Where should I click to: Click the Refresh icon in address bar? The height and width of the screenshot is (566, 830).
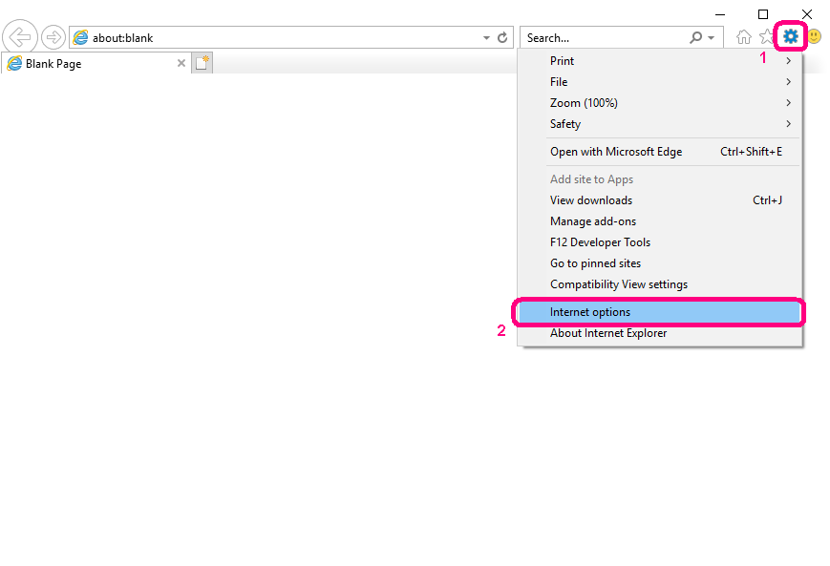point(502,37)
